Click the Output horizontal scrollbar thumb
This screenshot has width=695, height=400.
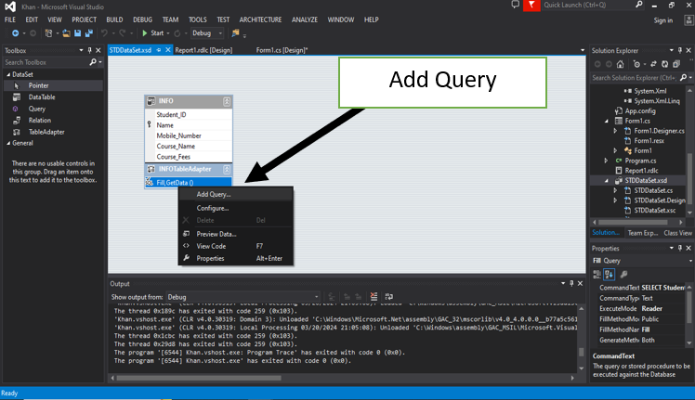[x=199, y=379]
